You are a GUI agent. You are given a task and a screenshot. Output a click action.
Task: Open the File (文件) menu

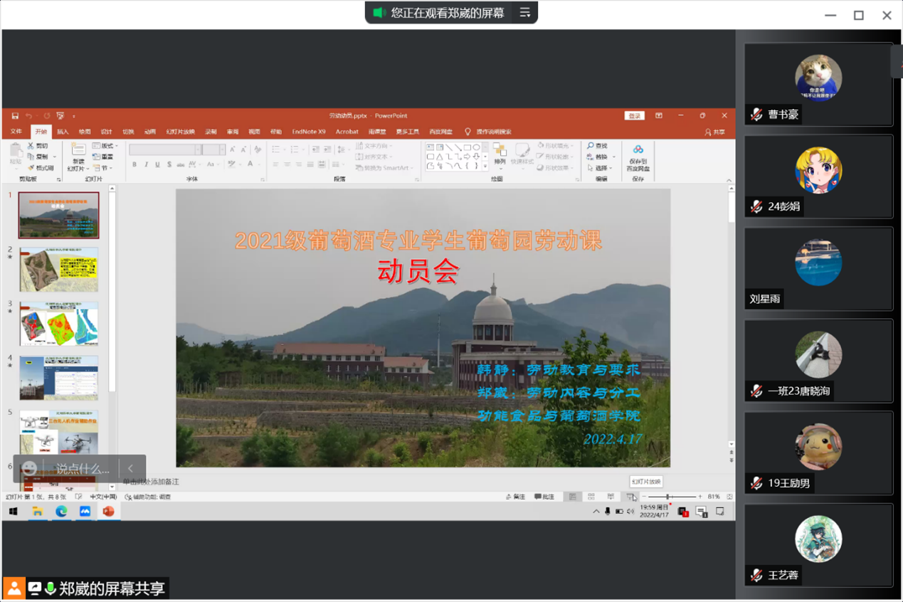[x=16, y=132]
